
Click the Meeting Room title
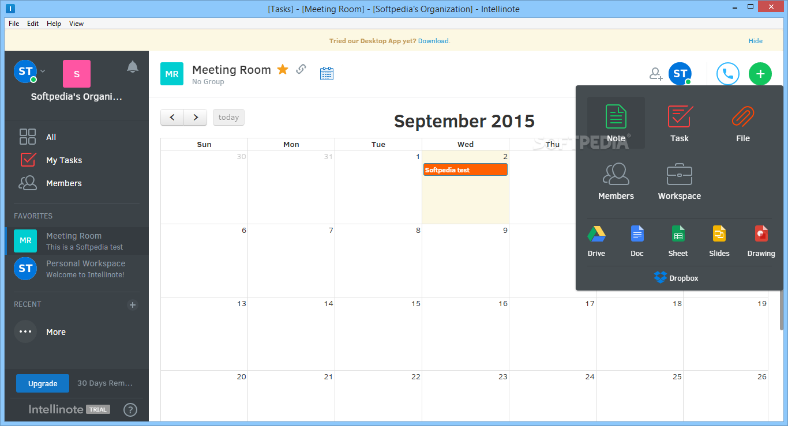(231, 70)
